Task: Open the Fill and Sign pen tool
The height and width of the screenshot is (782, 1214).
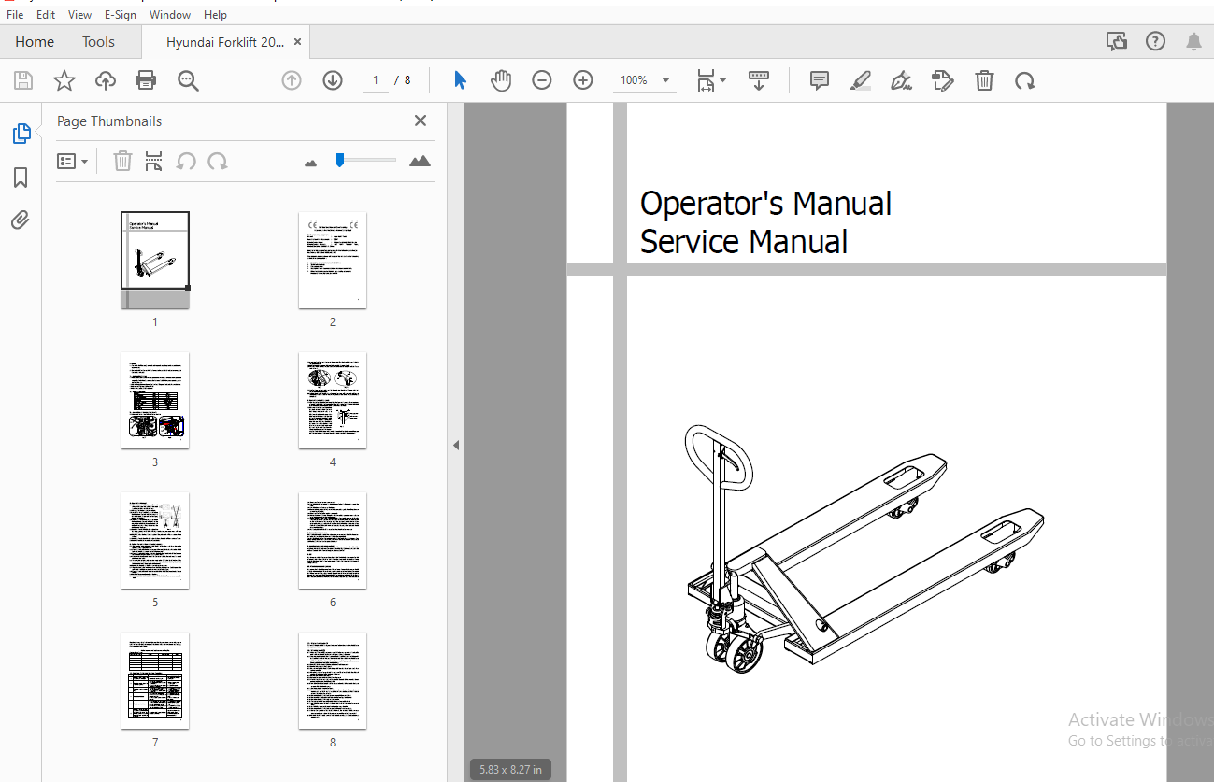Action: (x=902, y=80)
